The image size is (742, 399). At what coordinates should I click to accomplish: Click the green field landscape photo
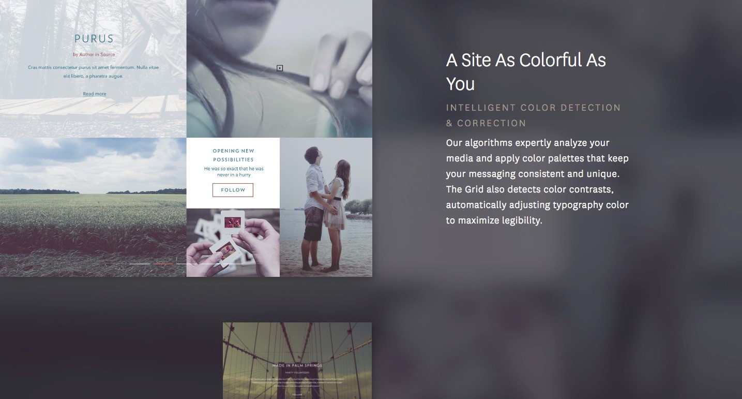coord(93,207)
